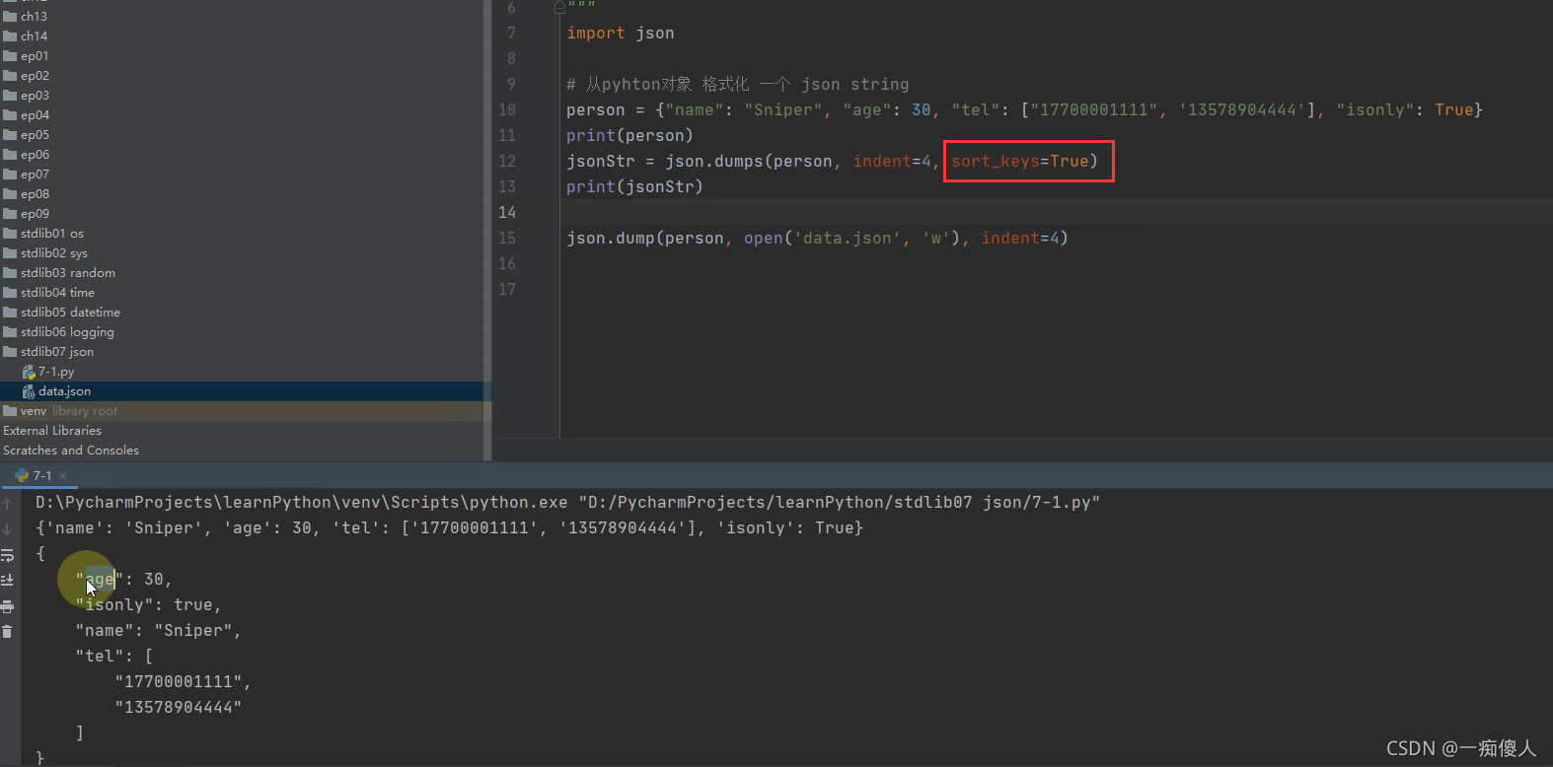Click the stdlib02 sys folder icon
Image resolution: width=1553 pixels, height=767 pixels.
coord(10,253)
